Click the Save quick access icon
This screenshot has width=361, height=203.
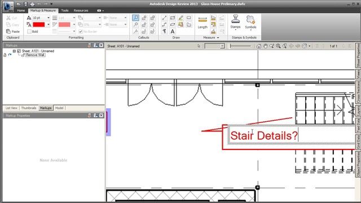25,4
